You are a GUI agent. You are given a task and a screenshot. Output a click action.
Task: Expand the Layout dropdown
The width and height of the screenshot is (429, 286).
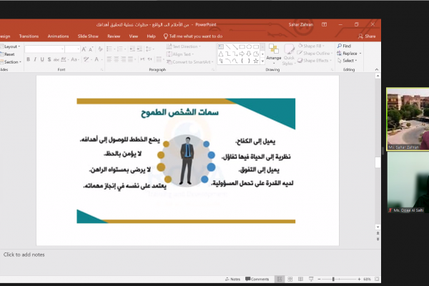click(x=10, y=46)
